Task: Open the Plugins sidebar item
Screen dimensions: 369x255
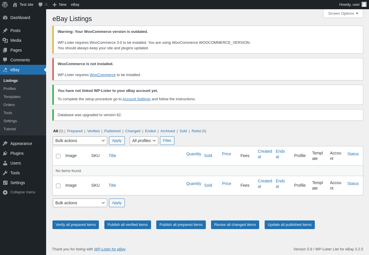Action: click(x=17, y=153)
